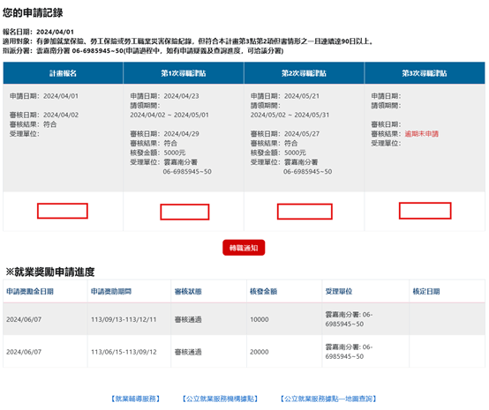Click the red 逾期未申請 status text

(x=422, y=134)
